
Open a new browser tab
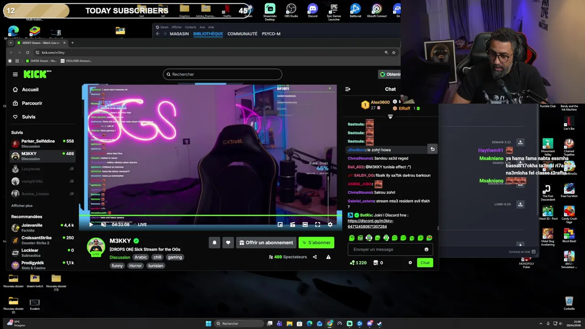click(72, 43)
